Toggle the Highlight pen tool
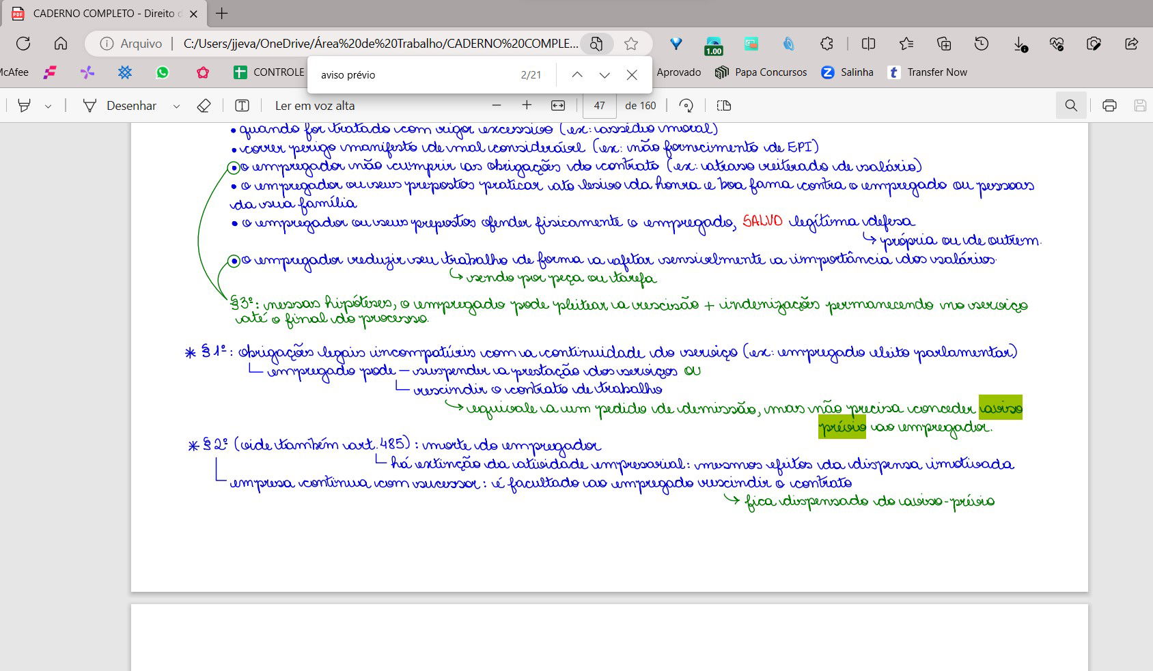The image size is (1153, 671). (25, 106)
